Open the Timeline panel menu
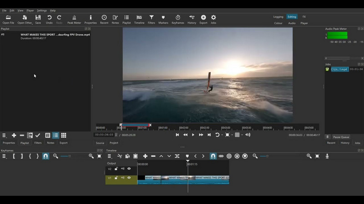 [109, 156]
